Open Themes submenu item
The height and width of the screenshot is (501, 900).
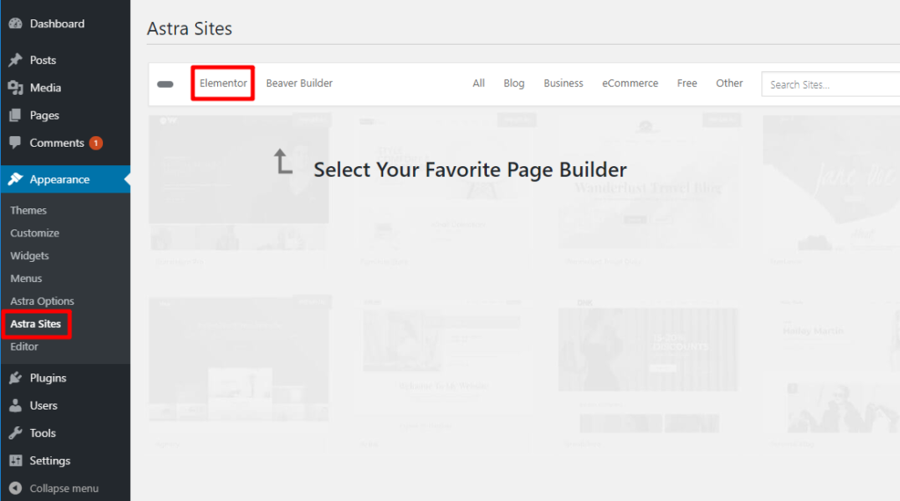click(x=28, y=210)
